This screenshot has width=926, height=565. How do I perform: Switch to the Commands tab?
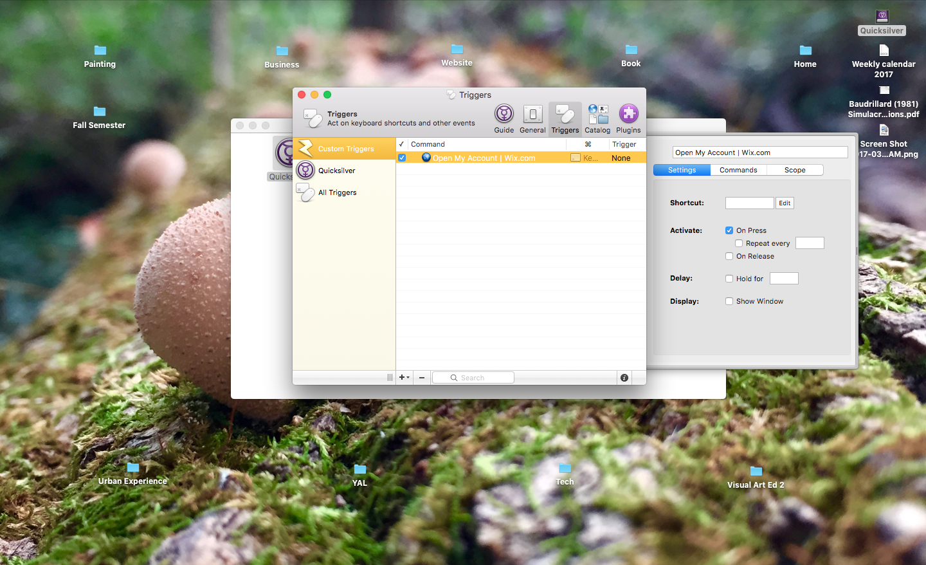pyautogui.click(x=738, y=170)
